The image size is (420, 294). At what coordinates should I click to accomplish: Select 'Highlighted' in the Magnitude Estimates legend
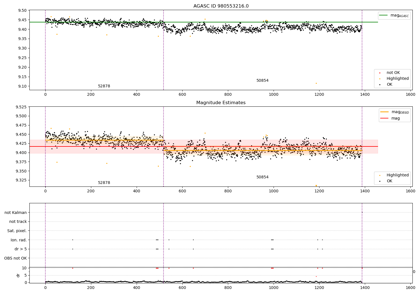click(398, 175)
